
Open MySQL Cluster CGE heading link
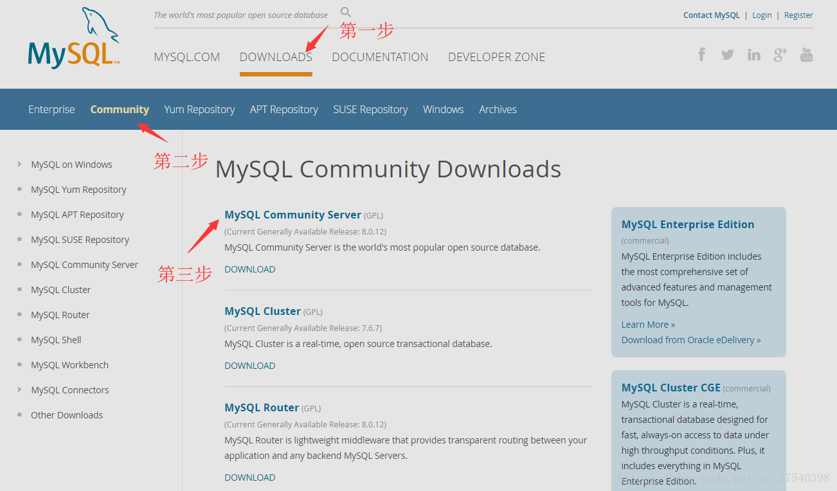pyautogui.click(x=670, y=388)
